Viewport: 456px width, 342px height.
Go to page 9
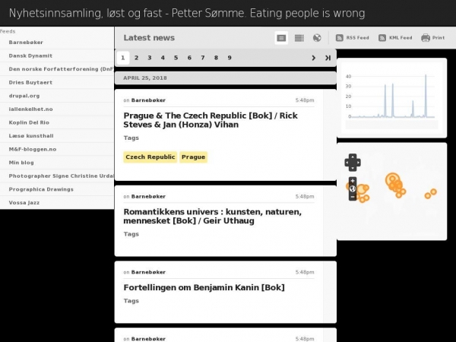pos(229,58)
